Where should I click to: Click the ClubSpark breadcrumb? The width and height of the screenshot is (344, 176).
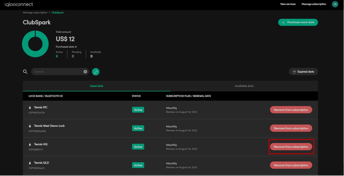coord(58,13)
